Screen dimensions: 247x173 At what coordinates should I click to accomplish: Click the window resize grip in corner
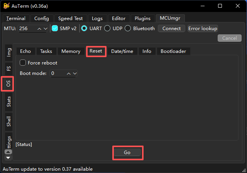point(244,170)
